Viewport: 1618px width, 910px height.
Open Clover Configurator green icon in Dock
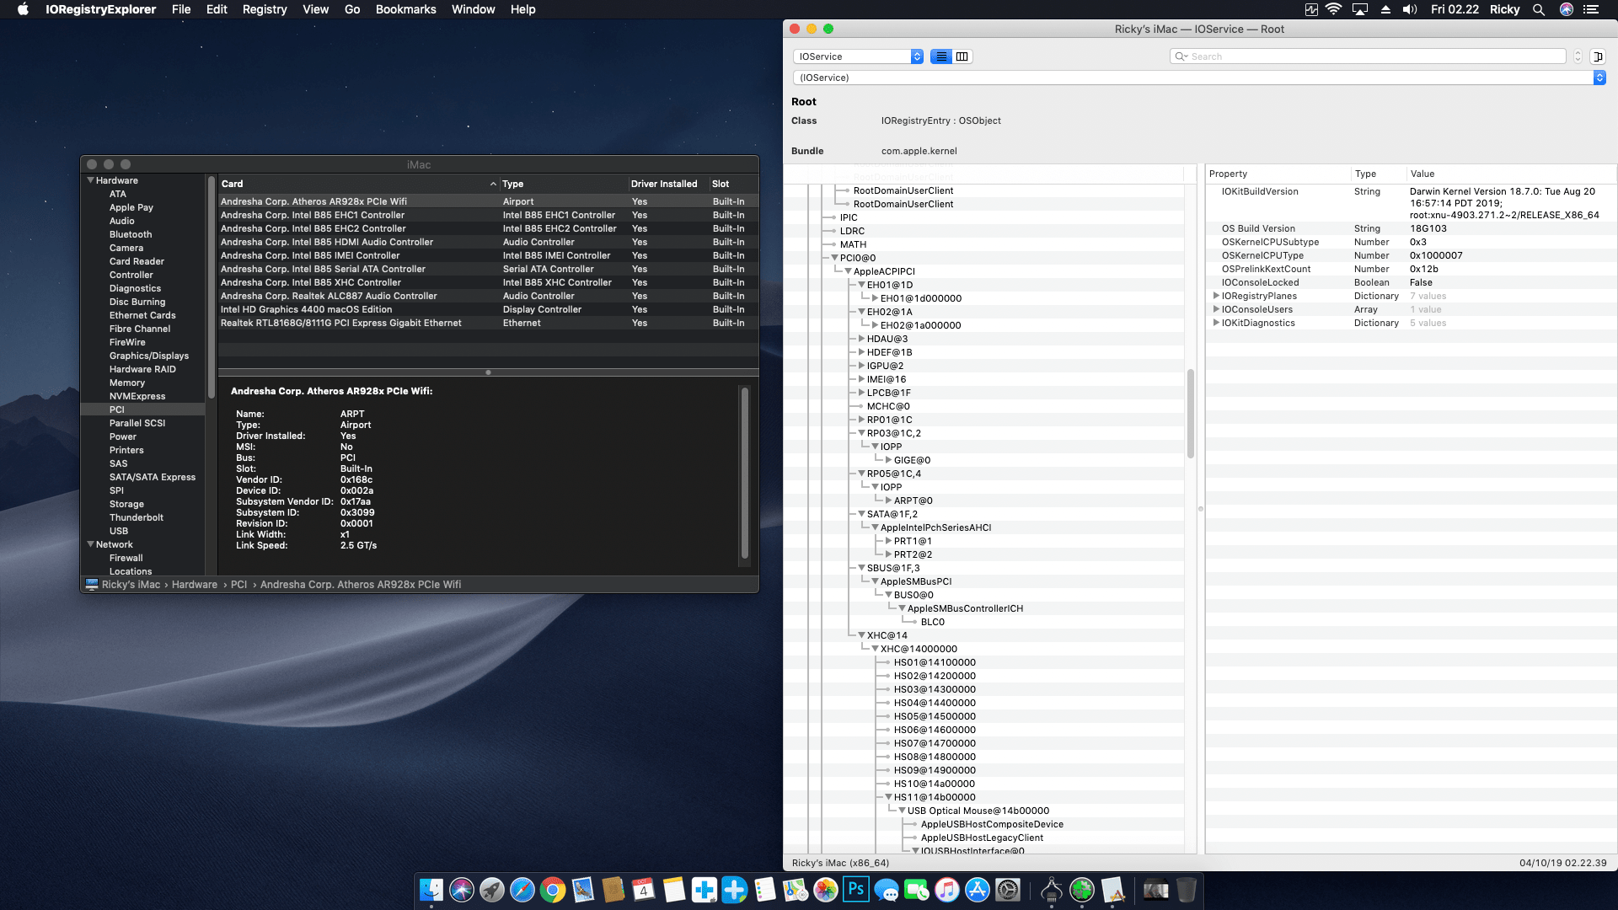click(1082, 890)
